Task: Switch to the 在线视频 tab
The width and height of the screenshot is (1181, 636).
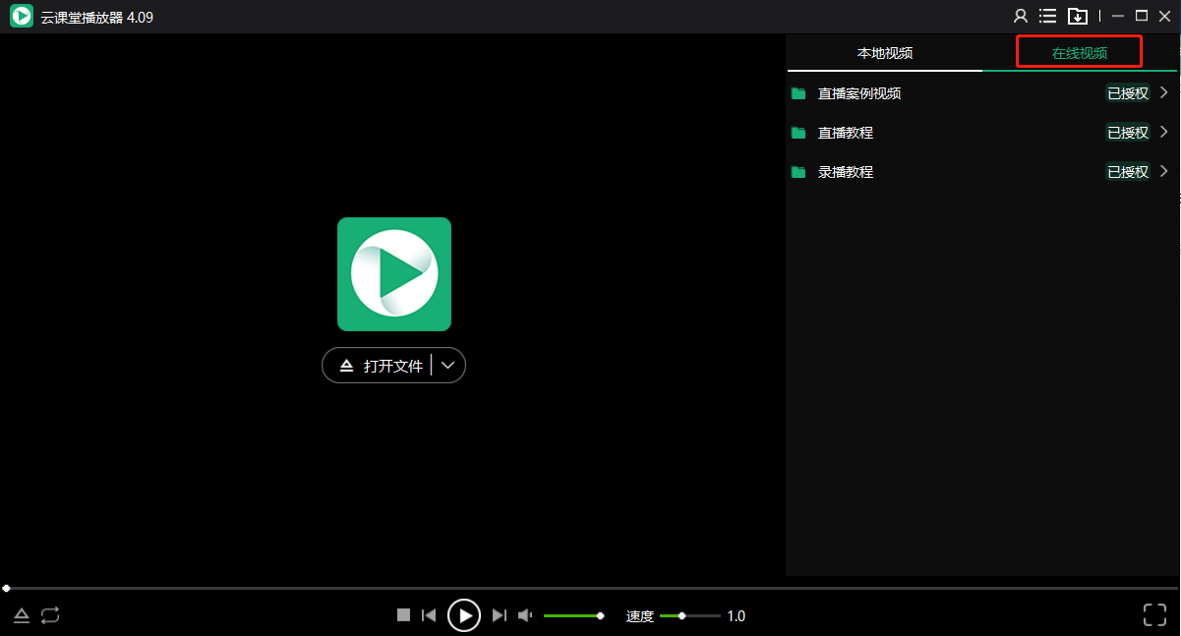Action: 1079,53
